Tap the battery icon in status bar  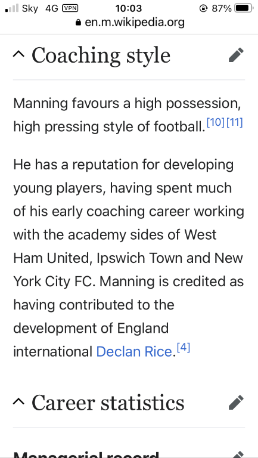tap(244, 8)
